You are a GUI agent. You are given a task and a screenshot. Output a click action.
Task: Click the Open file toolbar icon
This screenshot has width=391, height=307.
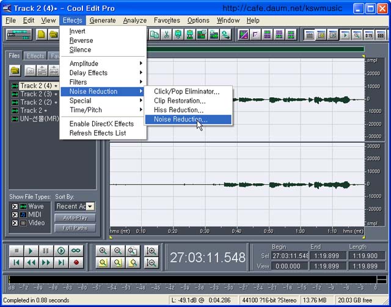tap(53, 35)
